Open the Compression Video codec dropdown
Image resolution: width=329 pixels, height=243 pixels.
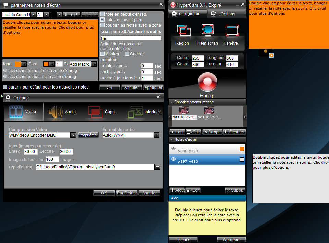[x=73, y=135]
